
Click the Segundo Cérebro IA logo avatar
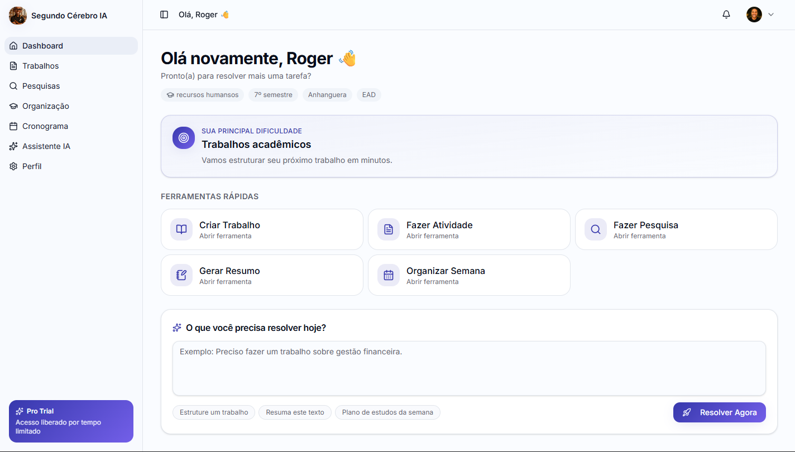point(18,16)
